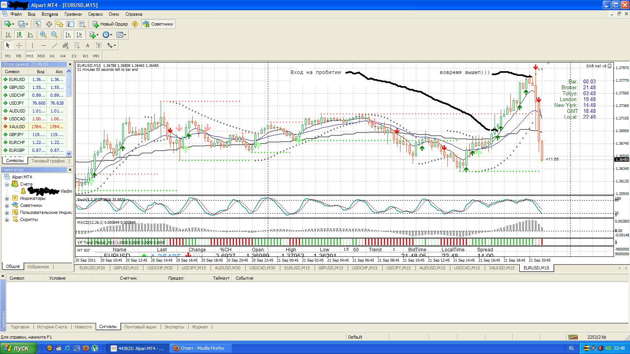Expand the Советники tree node
630x354 pixels.
(x=7, y=205)
